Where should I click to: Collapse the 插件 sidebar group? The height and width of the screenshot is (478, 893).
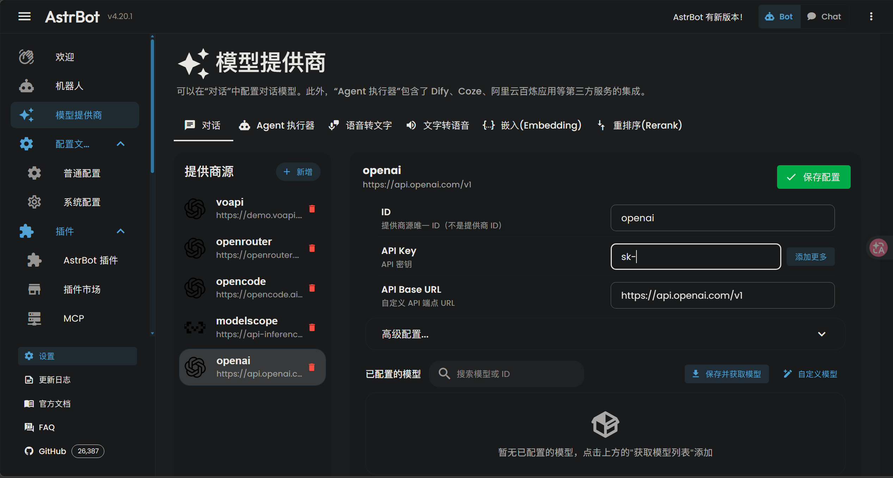121,231
